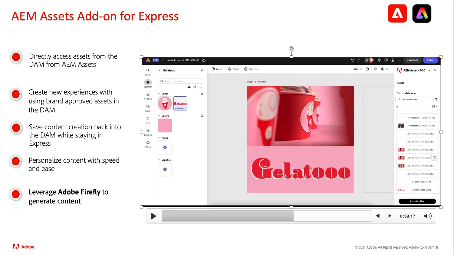The height and width of the screenshot is (255, 454).
Task: Duplicate the page with the copy icon
Action: [367, 69]
